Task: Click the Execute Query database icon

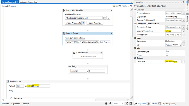Action: coord(64,33)
